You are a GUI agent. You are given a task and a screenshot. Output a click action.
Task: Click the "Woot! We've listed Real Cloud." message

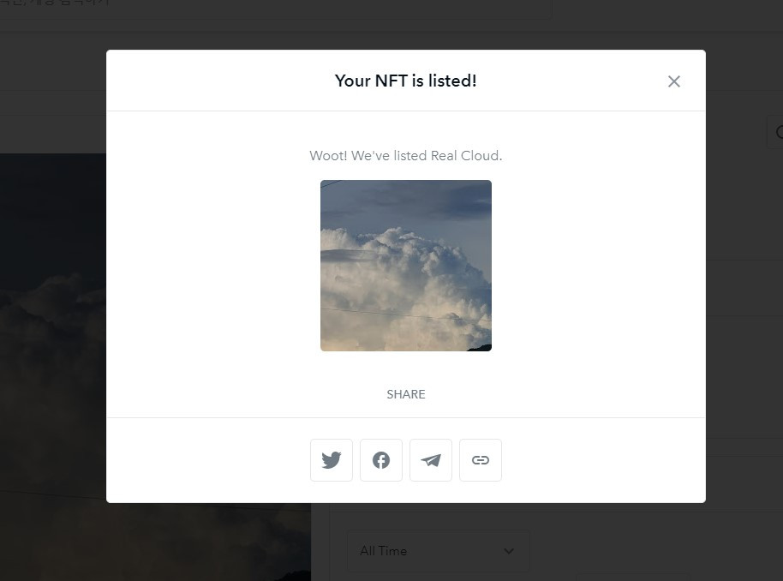tap(406, 156)
